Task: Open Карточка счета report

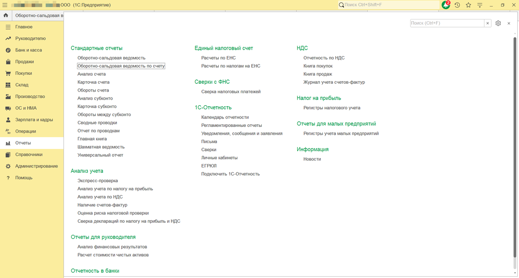Action: pyautogui.click(x=93, y=82)
